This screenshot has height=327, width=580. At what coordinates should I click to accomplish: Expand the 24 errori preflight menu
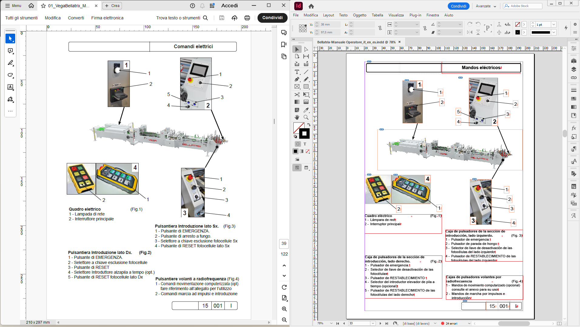(469, 323)
